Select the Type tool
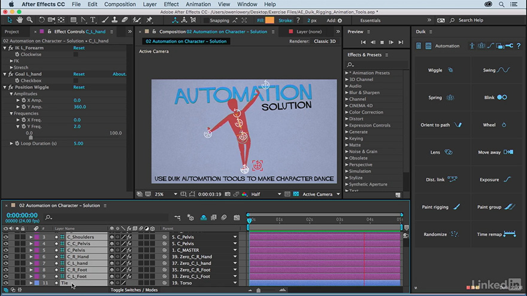527x296 pixels. pos(93,20)
